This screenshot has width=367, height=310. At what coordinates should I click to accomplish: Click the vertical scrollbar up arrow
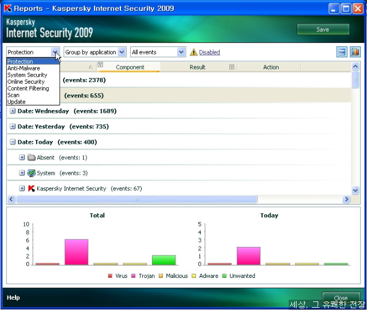click(x=356, y=66)
